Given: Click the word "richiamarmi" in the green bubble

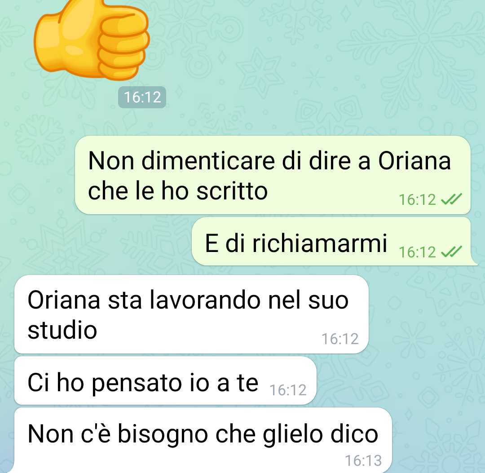Looking at the screenshot, I should pos(320,243).
